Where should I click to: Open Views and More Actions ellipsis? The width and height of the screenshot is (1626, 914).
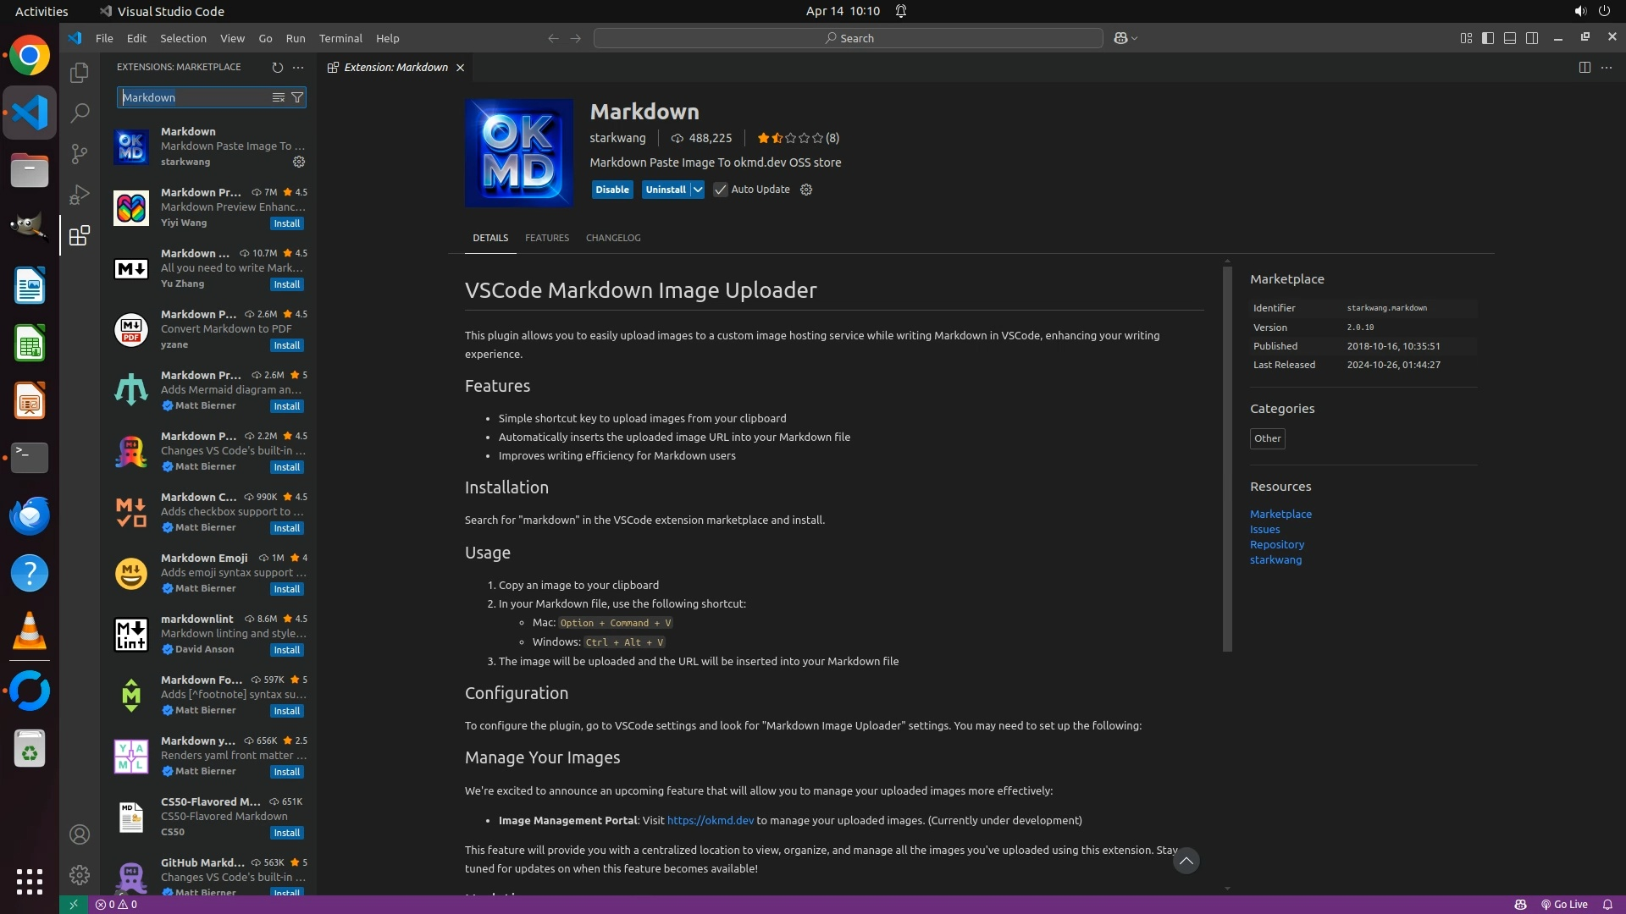(298, 67)
